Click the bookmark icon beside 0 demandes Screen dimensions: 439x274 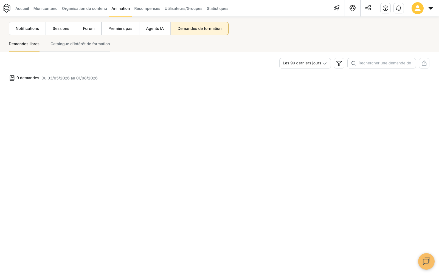click(12, 78)
